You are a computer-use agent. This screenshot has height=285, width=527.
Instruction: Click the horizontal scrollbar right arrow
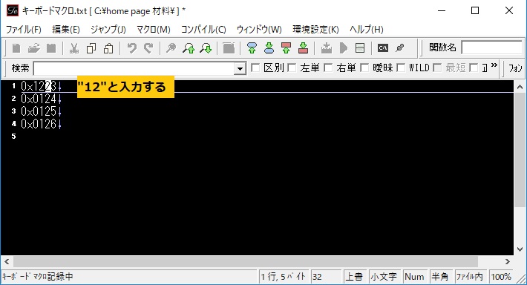508,261
